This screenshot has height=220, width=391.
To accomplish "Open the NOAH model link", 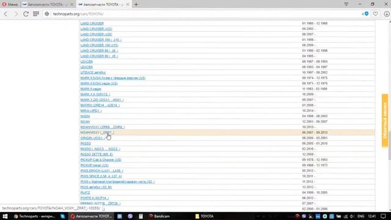I will click(x=85, y=122).
